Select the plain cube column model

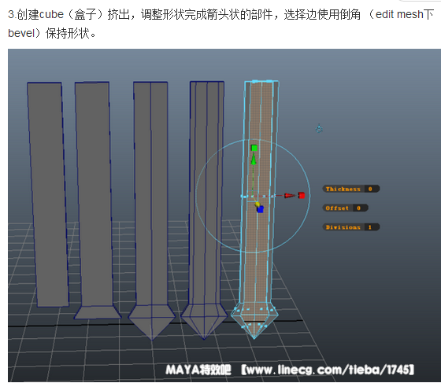click(48, 193)
